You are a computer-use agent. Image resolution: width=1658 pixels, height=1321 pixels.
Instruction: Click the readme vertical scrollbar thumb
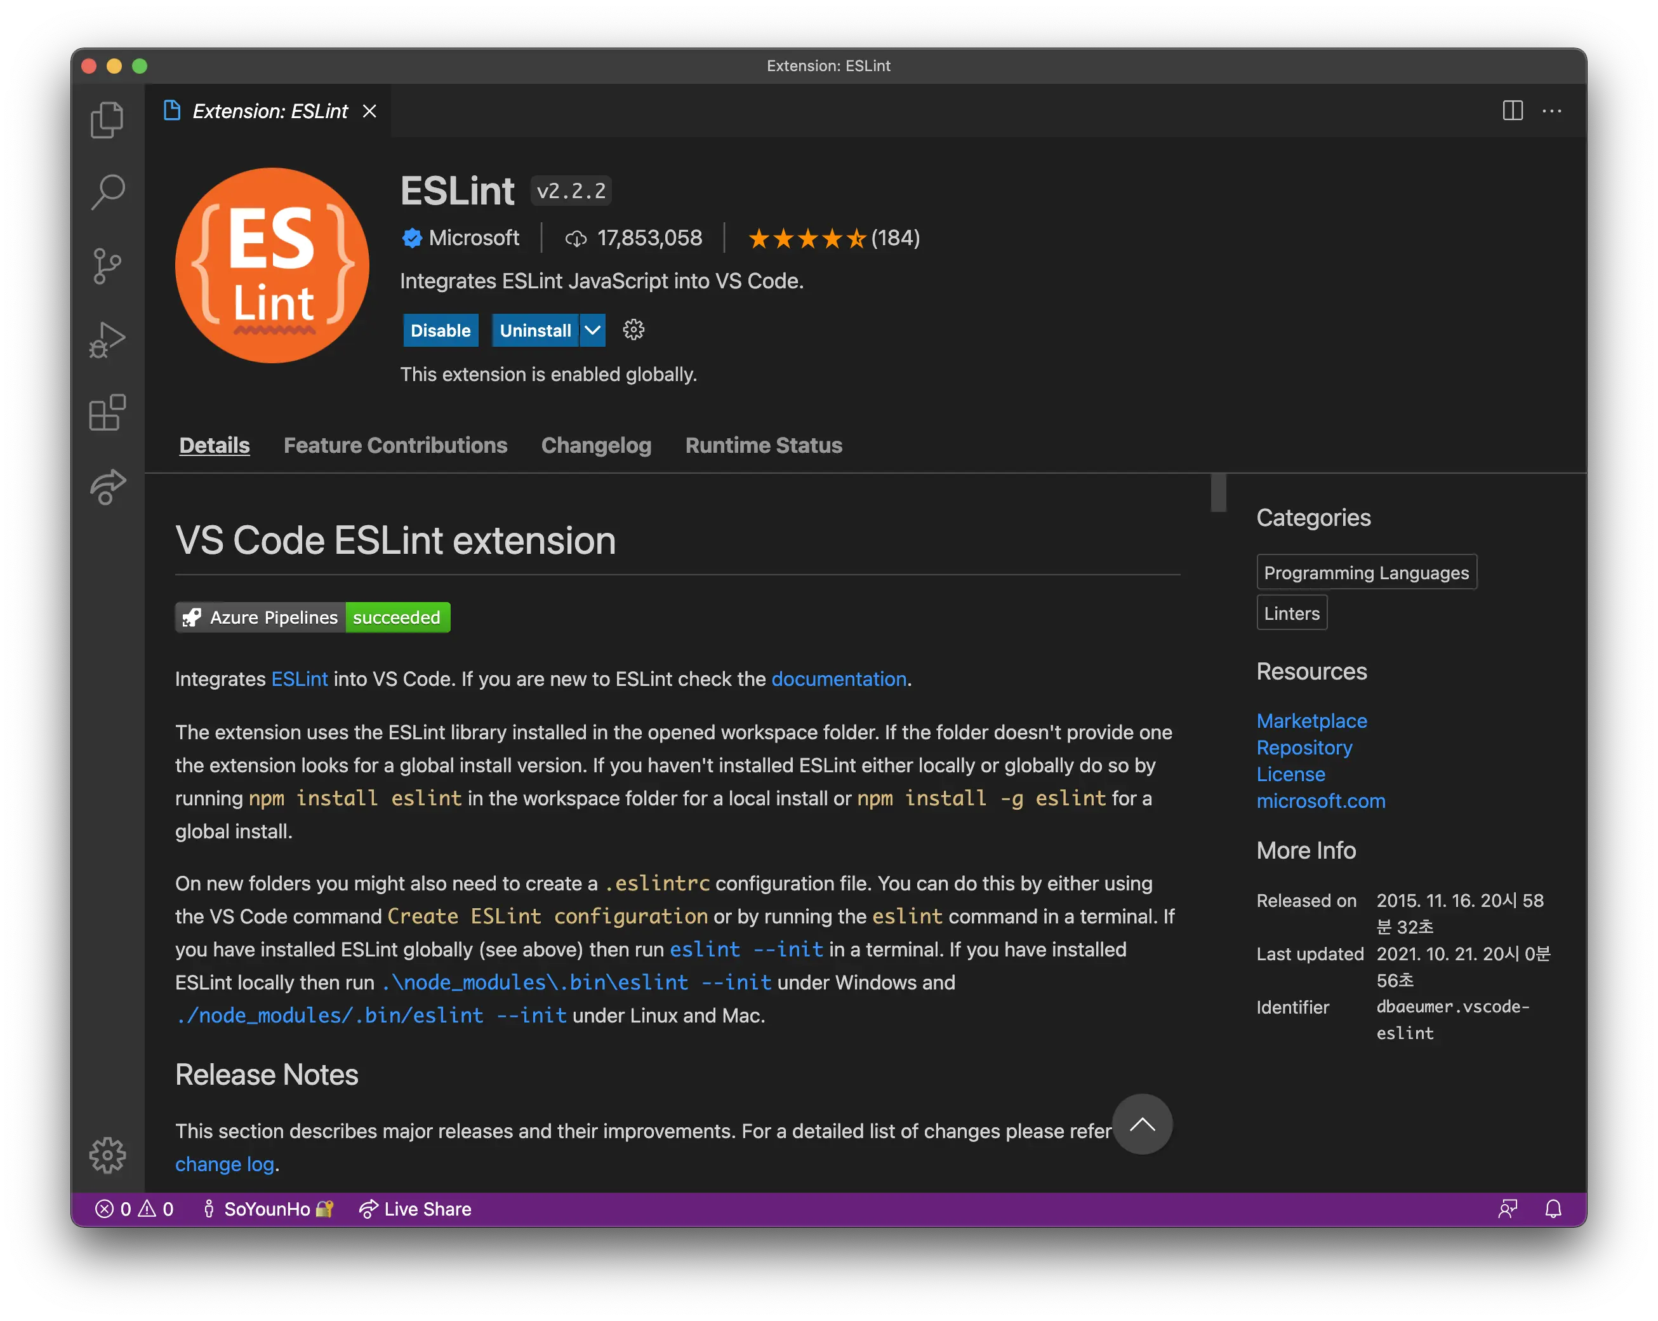pyautogui.click(x=1218, y=492)
